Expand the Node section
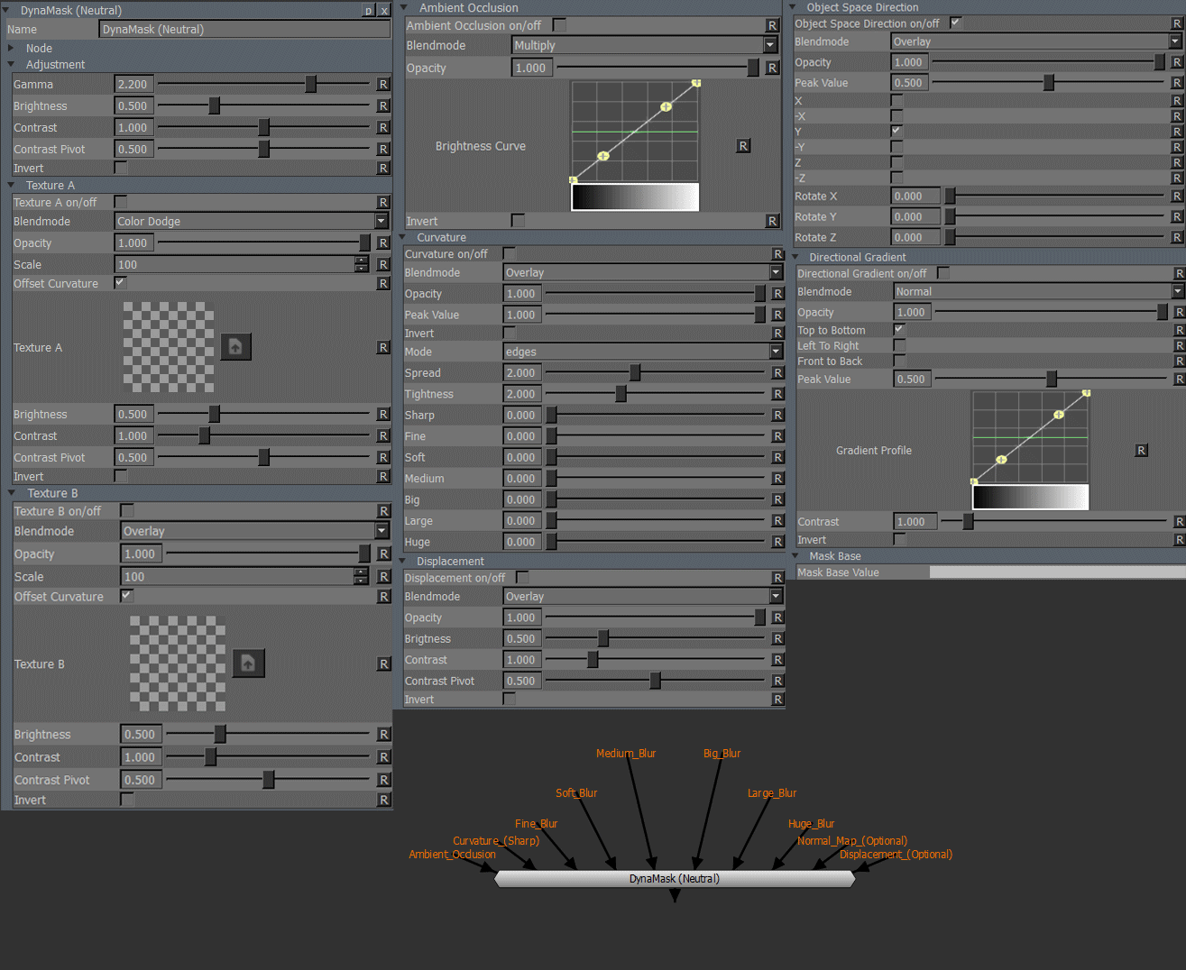 point(12,49)
